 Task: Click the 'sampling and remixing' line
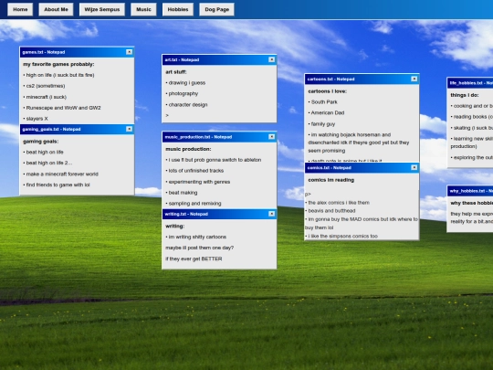click(x=194, y=204)
